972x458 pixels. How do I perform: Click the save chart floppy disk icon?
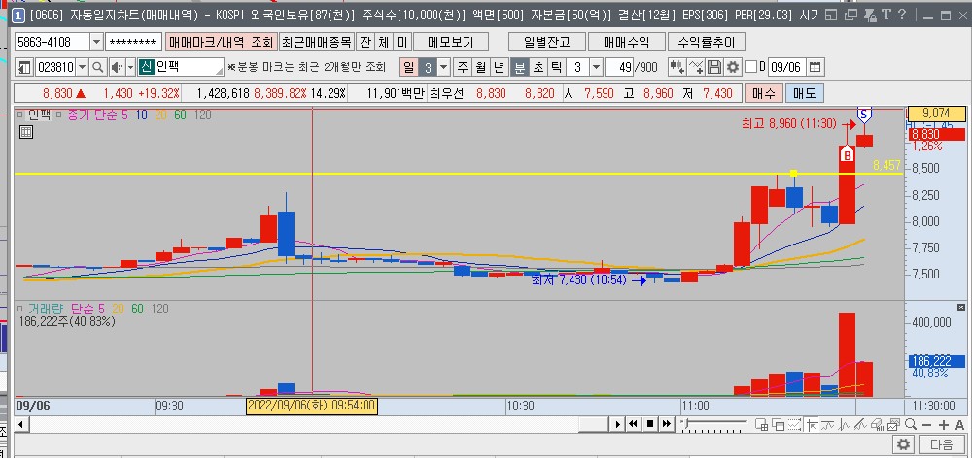tap(714, 67)
